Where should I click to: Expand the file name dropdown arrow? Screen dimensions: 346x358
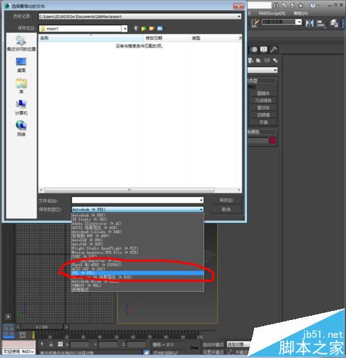click(201, 200)
